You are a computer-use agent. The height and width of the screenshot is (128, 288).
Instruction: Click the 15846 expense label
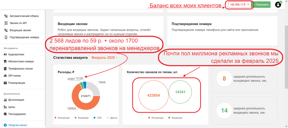tap(102, 82)
